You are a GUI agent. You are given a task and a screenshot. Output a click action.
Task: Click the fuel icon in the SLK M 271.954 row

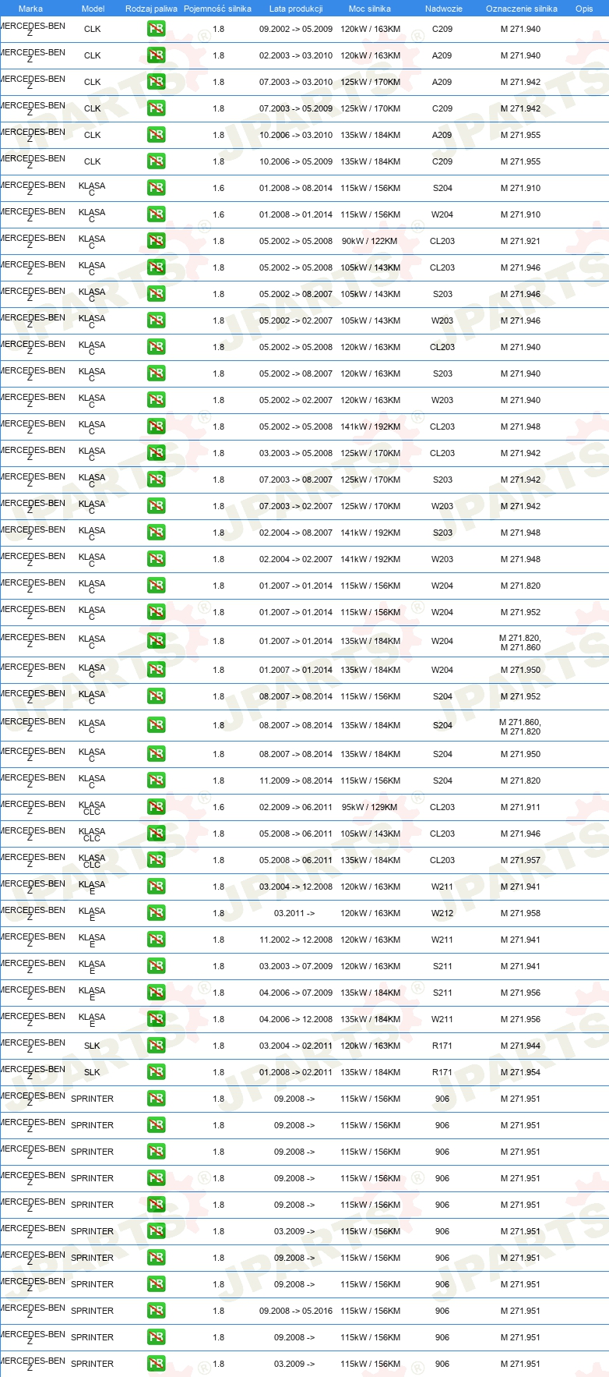click(x=157, y=1072)
